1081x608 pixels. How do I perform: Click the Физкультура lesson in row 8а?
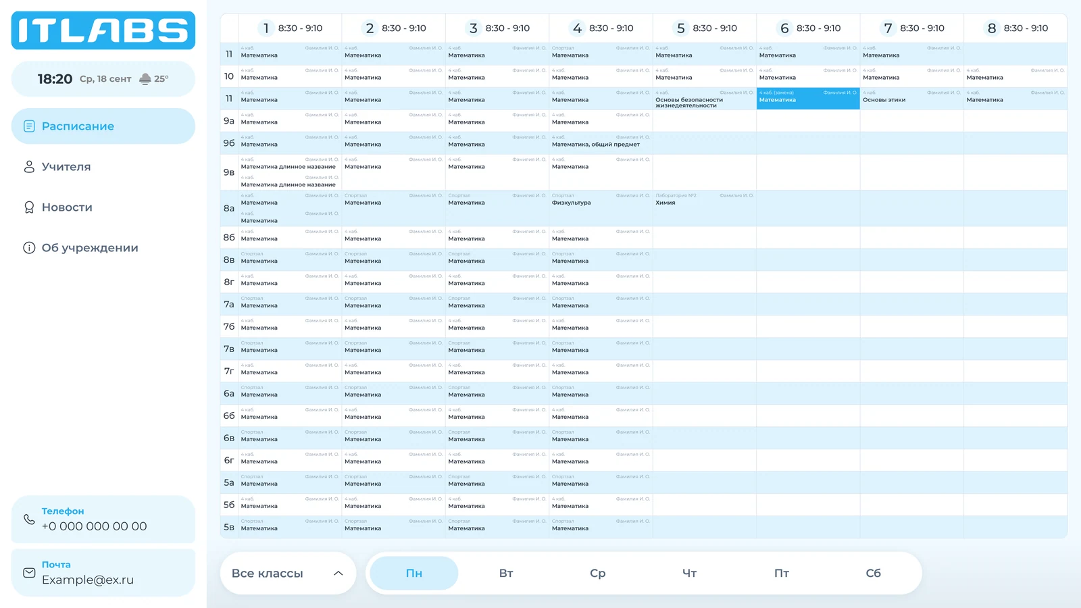tap(601, 208)
